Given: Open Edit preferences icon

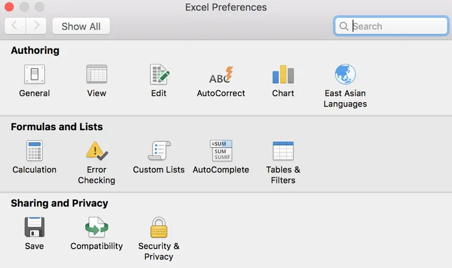Looking at the screenshot, I should click(159, 75).
